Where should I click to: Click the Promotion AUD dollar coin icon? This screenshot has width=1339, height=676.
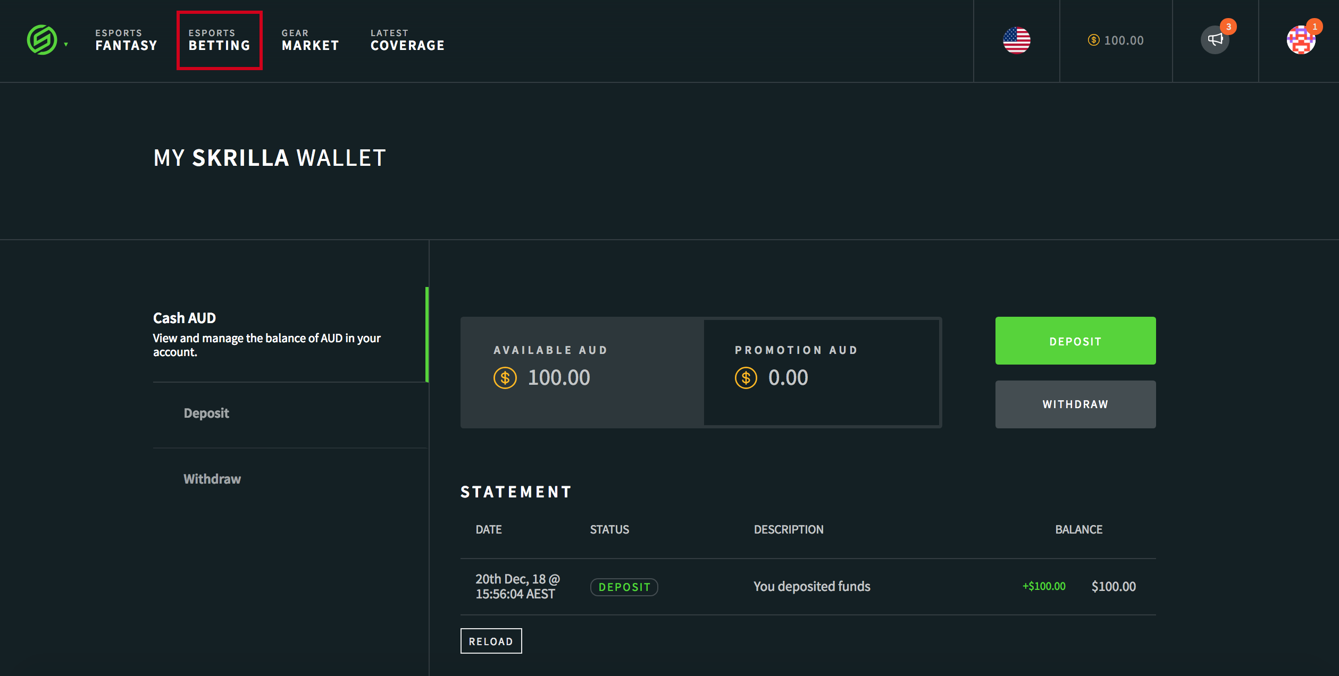(x=746, y=378)
